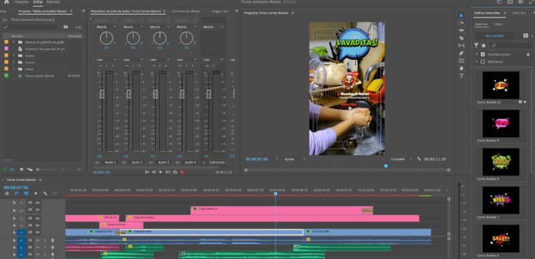Select the Comic Bubble 4 timeline clip
The height and width of the screenshot is (259, 535).
click(x=282, y=210)
